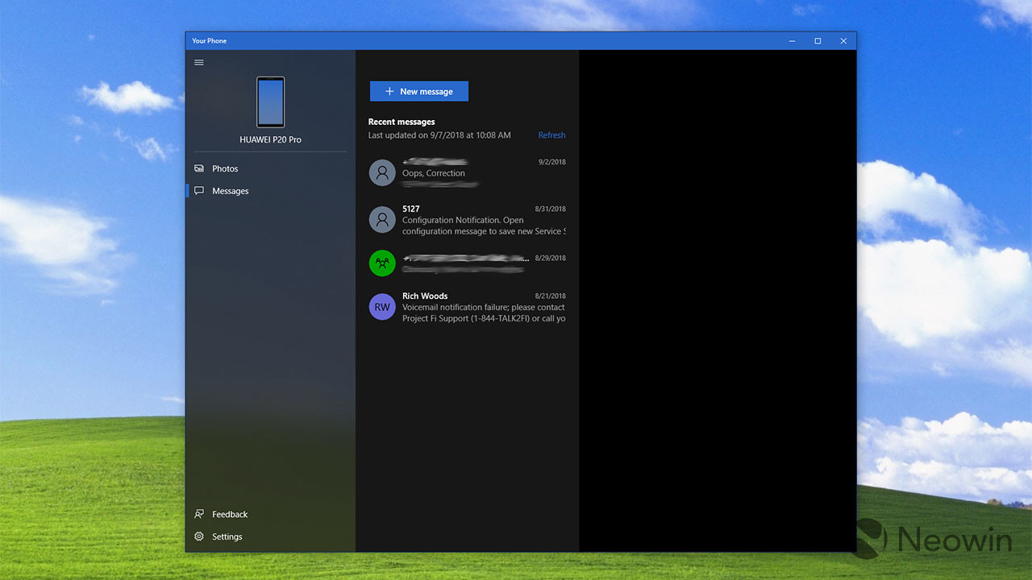Open the hamburger navigation menu
Viewport: 1032px width, 580px height.
(x=199, y=63)
